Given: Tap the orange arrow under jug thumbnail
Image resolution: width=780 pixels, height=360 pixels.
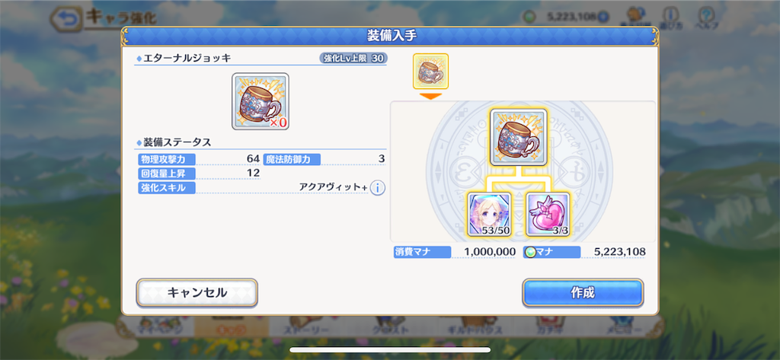Looking at the screenshot, I should click(431, 96).
